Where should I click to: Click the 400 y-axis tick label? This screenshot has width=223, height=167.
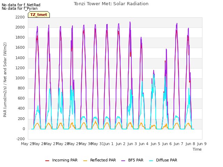(21, 109)
